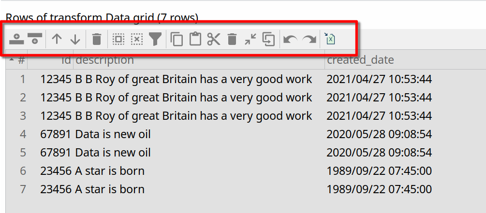Image resolution: width=486 pixels, height=213 pixels.
Task: Click the insert row after icon
Action: [34, 39]
